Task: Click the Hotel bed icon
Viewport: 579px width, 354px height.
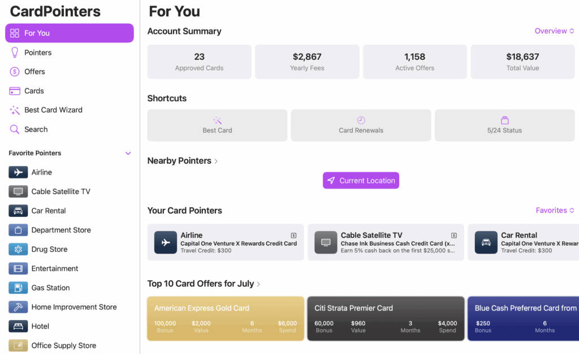Action: (x=18, y=326)
